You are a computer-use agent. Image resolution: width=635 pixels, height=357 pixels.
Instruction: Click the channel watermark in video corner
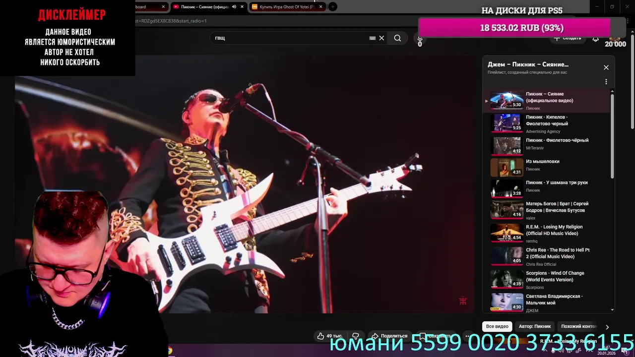tap(463, 301)
